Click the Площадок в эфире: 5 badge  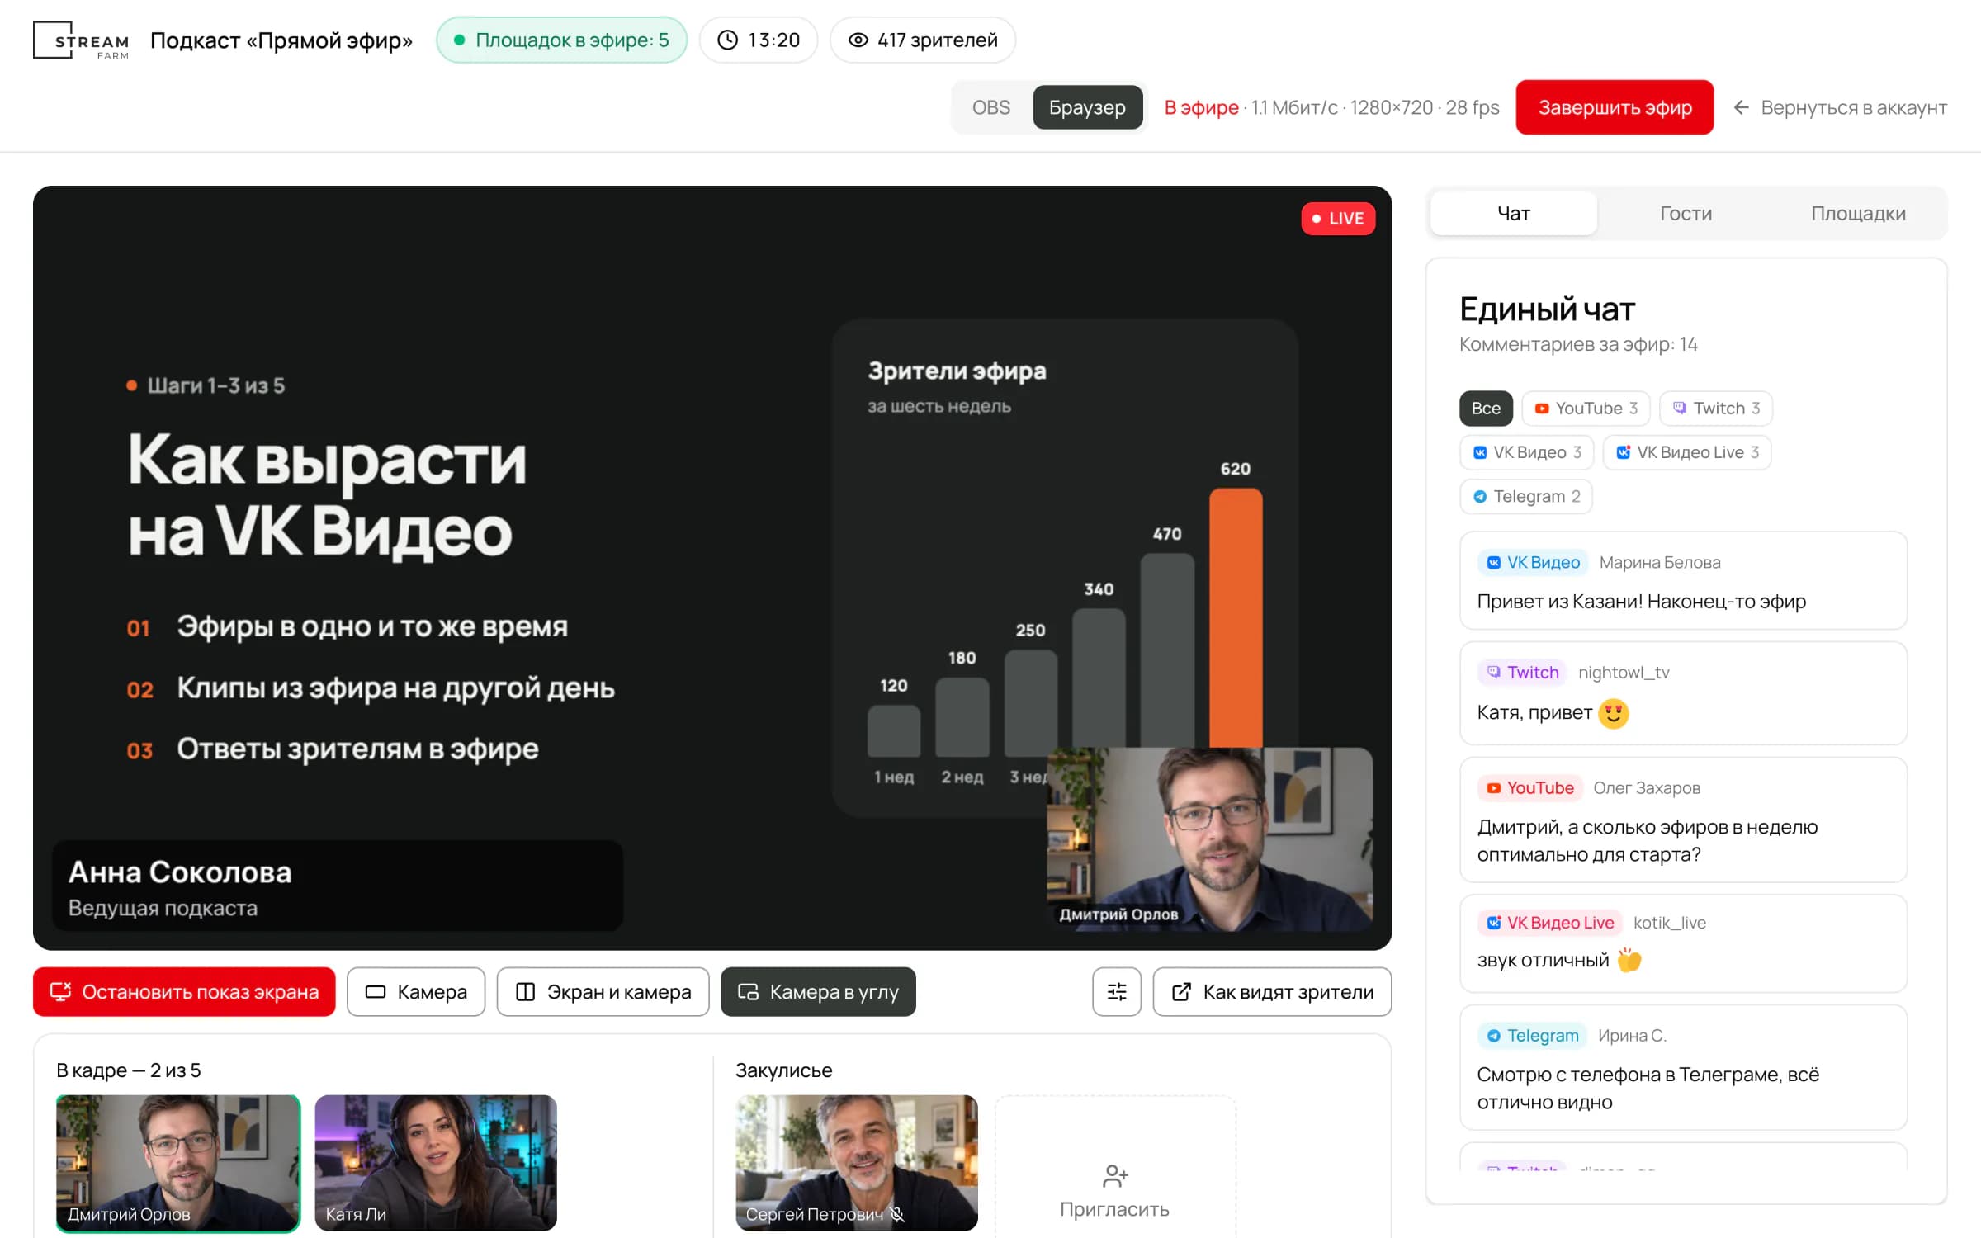coord(562,40)
